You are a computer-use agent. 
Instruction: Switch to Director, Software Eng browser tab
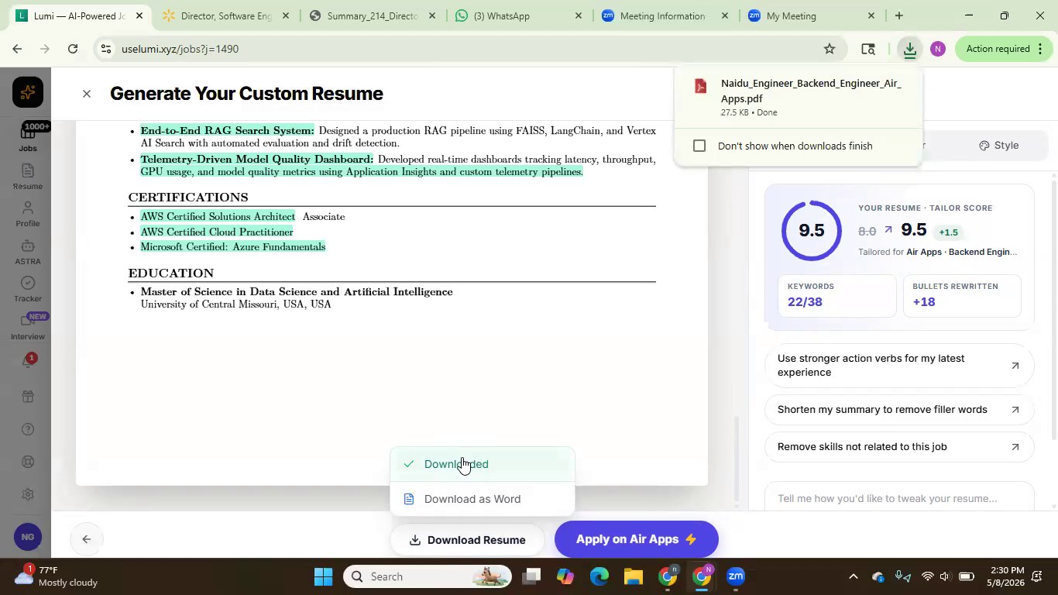tap(225, 15)
